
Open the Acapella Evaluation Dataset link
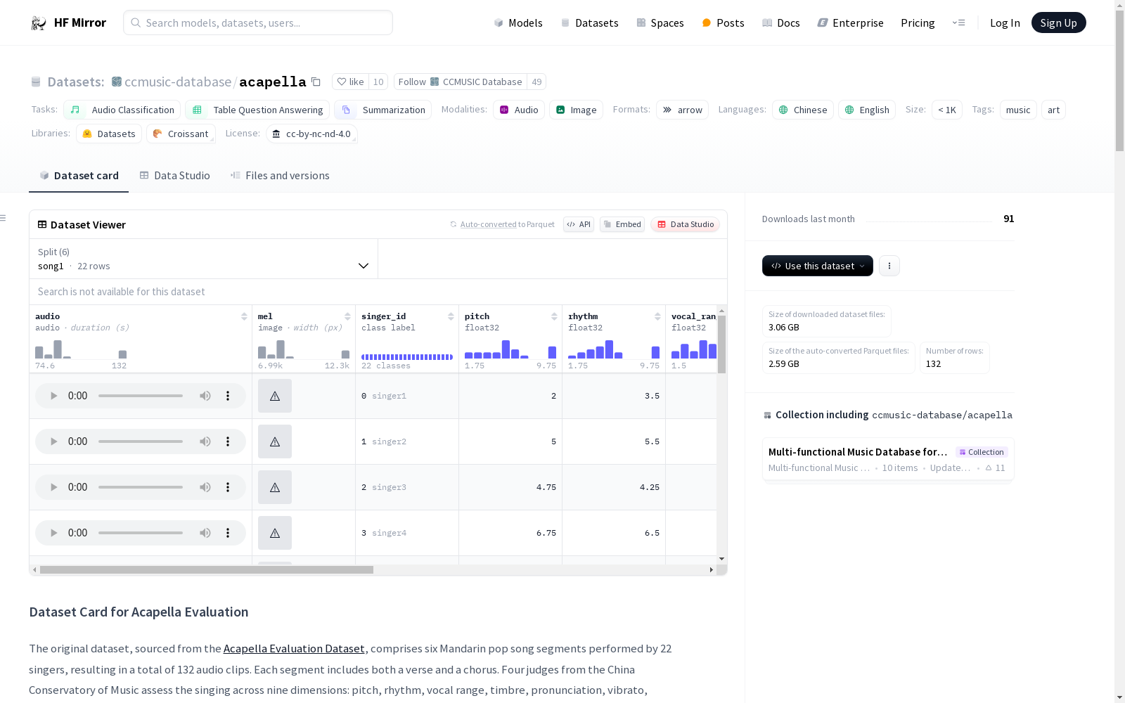click(x=294, y=648)
